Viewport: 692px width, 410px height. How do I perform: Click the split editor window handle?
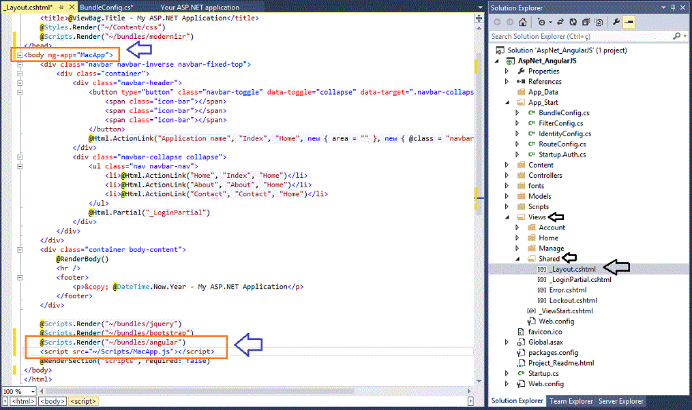click(x=479, y=18)
